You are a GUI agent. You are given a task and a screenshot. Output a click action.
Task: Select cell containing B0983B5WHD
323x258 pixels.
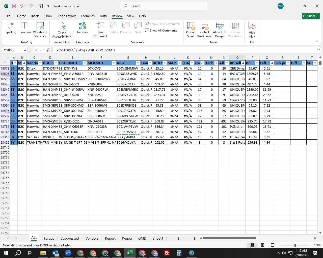[128, 74]
